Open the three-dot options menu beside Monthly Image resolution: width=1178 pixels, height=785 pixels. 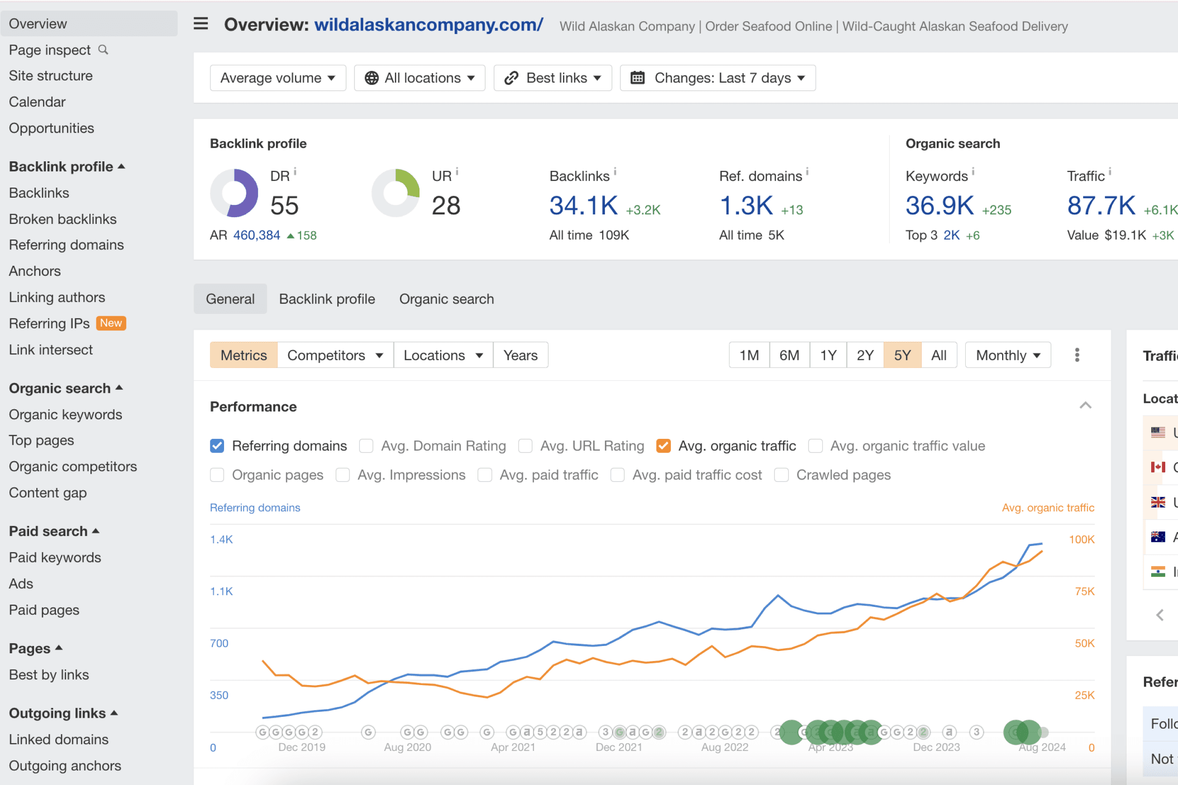pyautogui.click(x=1076, y=355)
